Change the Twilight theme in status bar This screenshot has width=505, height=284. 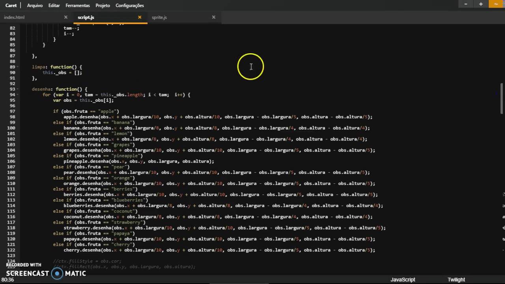click(456, 279)
